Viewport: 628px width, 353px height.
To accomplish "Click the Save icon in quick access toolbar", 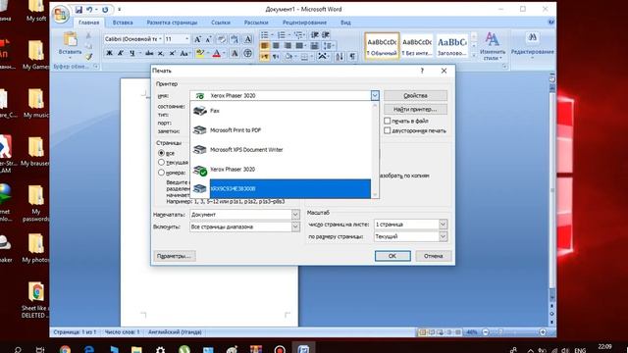I will (x=78, y=10).
